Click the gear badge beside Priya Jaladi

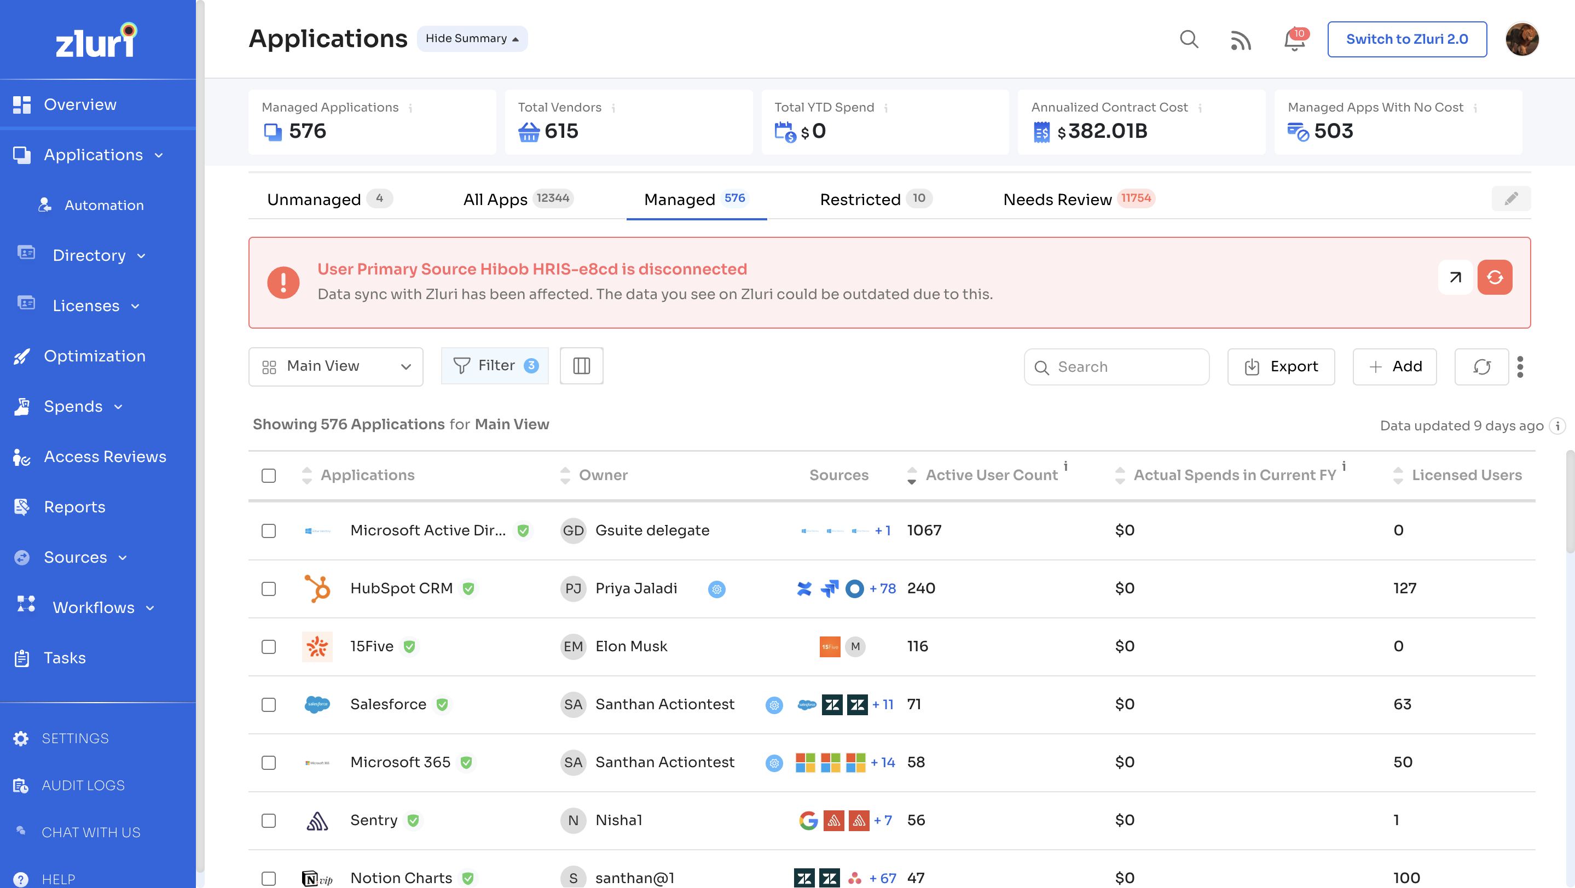click(x=716, y=589)
